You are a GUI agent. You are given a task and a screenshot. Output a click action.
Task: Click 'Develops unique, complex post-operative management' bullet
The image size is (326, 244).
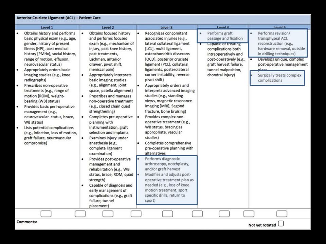283,64
